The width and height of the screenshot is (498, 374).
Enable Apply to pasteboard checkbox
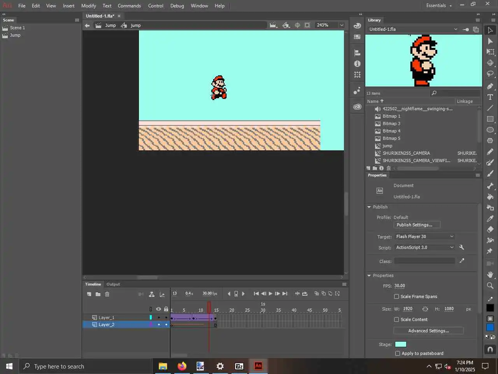pos(397,353)
